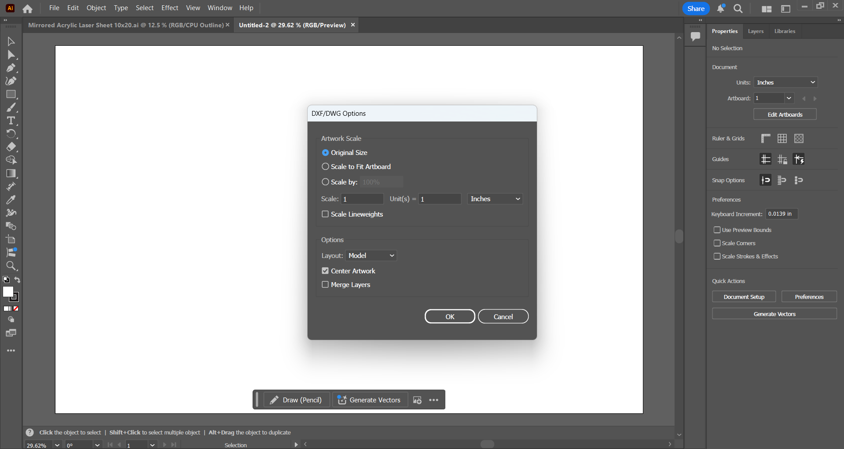Open the File menu
The height and width of the screenshot is (449, 844).
[54, 8]
